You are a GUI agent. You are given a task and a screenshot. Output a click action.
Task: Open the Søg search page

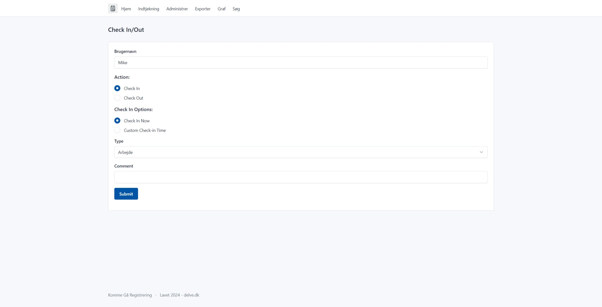[236, 9]
